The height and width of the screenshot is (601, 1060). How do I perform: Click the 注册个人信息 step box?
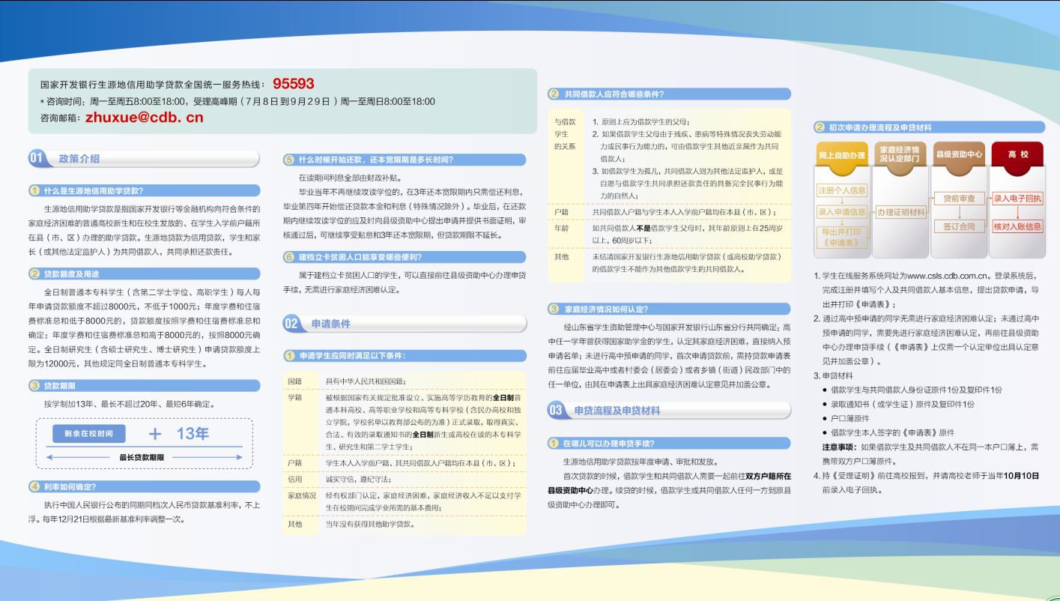coord(841,190)
